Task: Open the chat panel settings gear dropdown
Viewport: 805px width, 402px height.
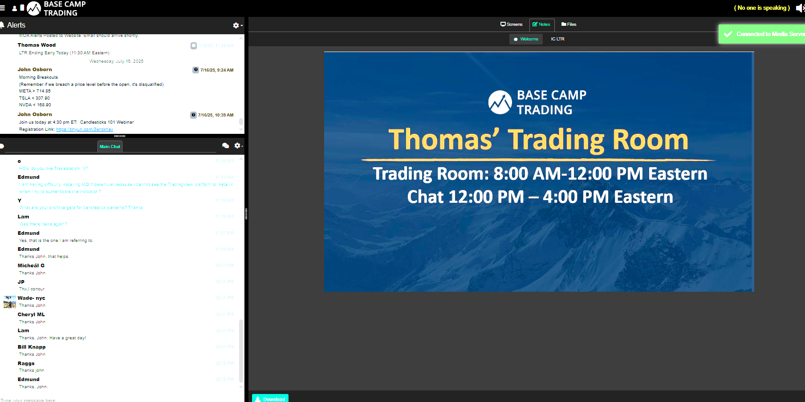Action: 239,145
